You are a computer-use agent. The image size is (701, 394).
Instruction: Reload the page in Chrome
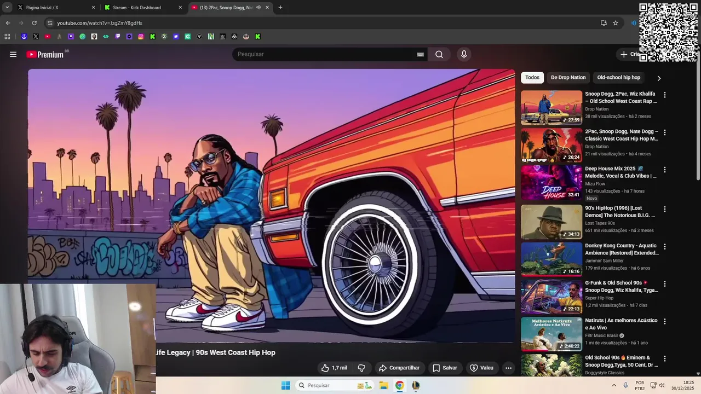pos(34,23)
